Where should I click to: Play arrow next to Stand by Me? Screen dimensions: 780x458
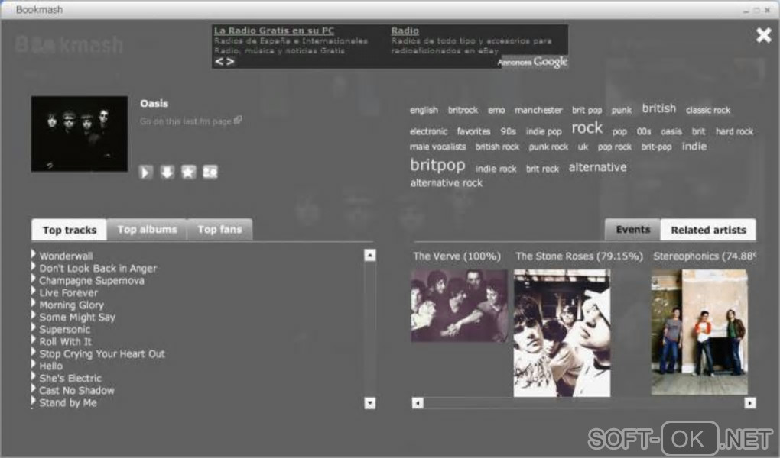click(34, 401)
